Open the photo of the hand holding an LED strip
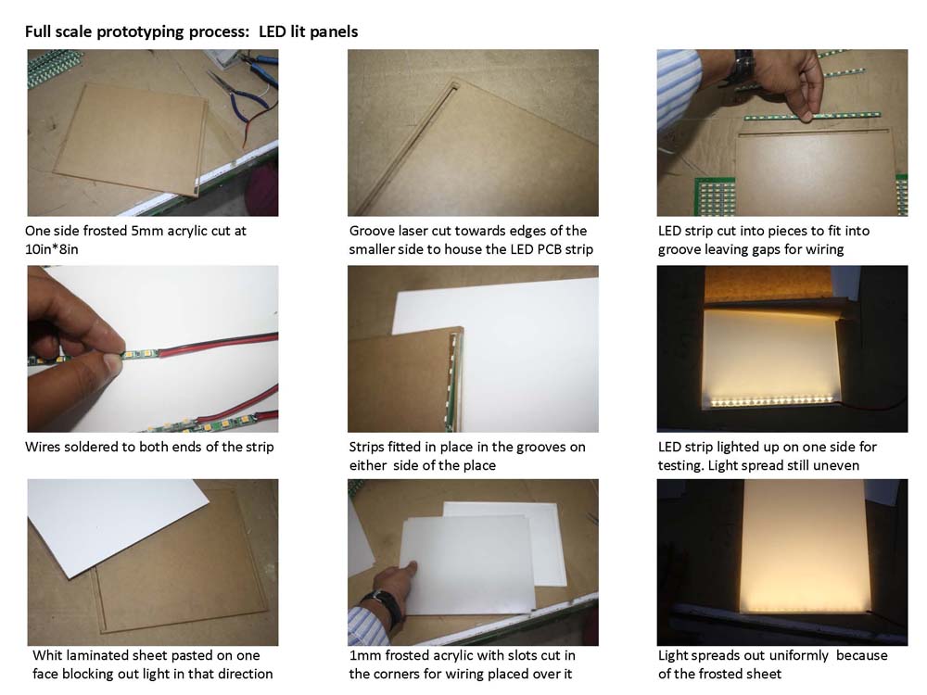This screenshot has width=927, height=695. point(782,133)
